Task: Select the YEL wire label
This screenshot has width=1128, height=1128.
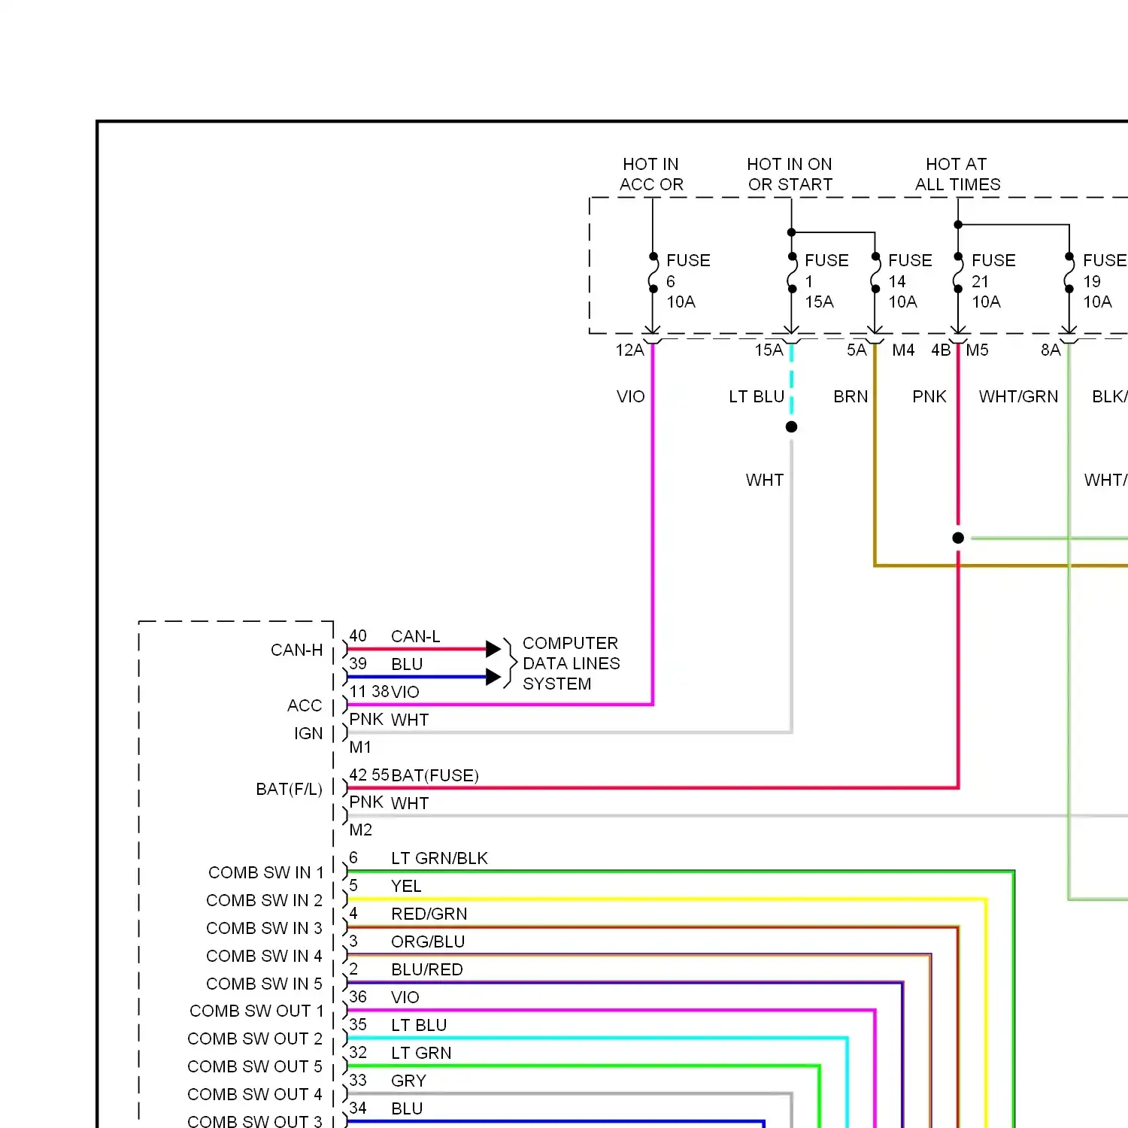Action: (406, 887)
